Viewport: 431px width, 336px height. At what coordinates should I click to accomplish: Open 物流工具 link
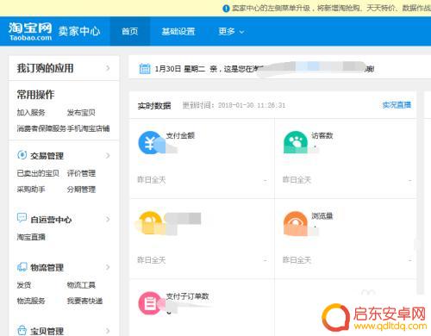[81, 285]
